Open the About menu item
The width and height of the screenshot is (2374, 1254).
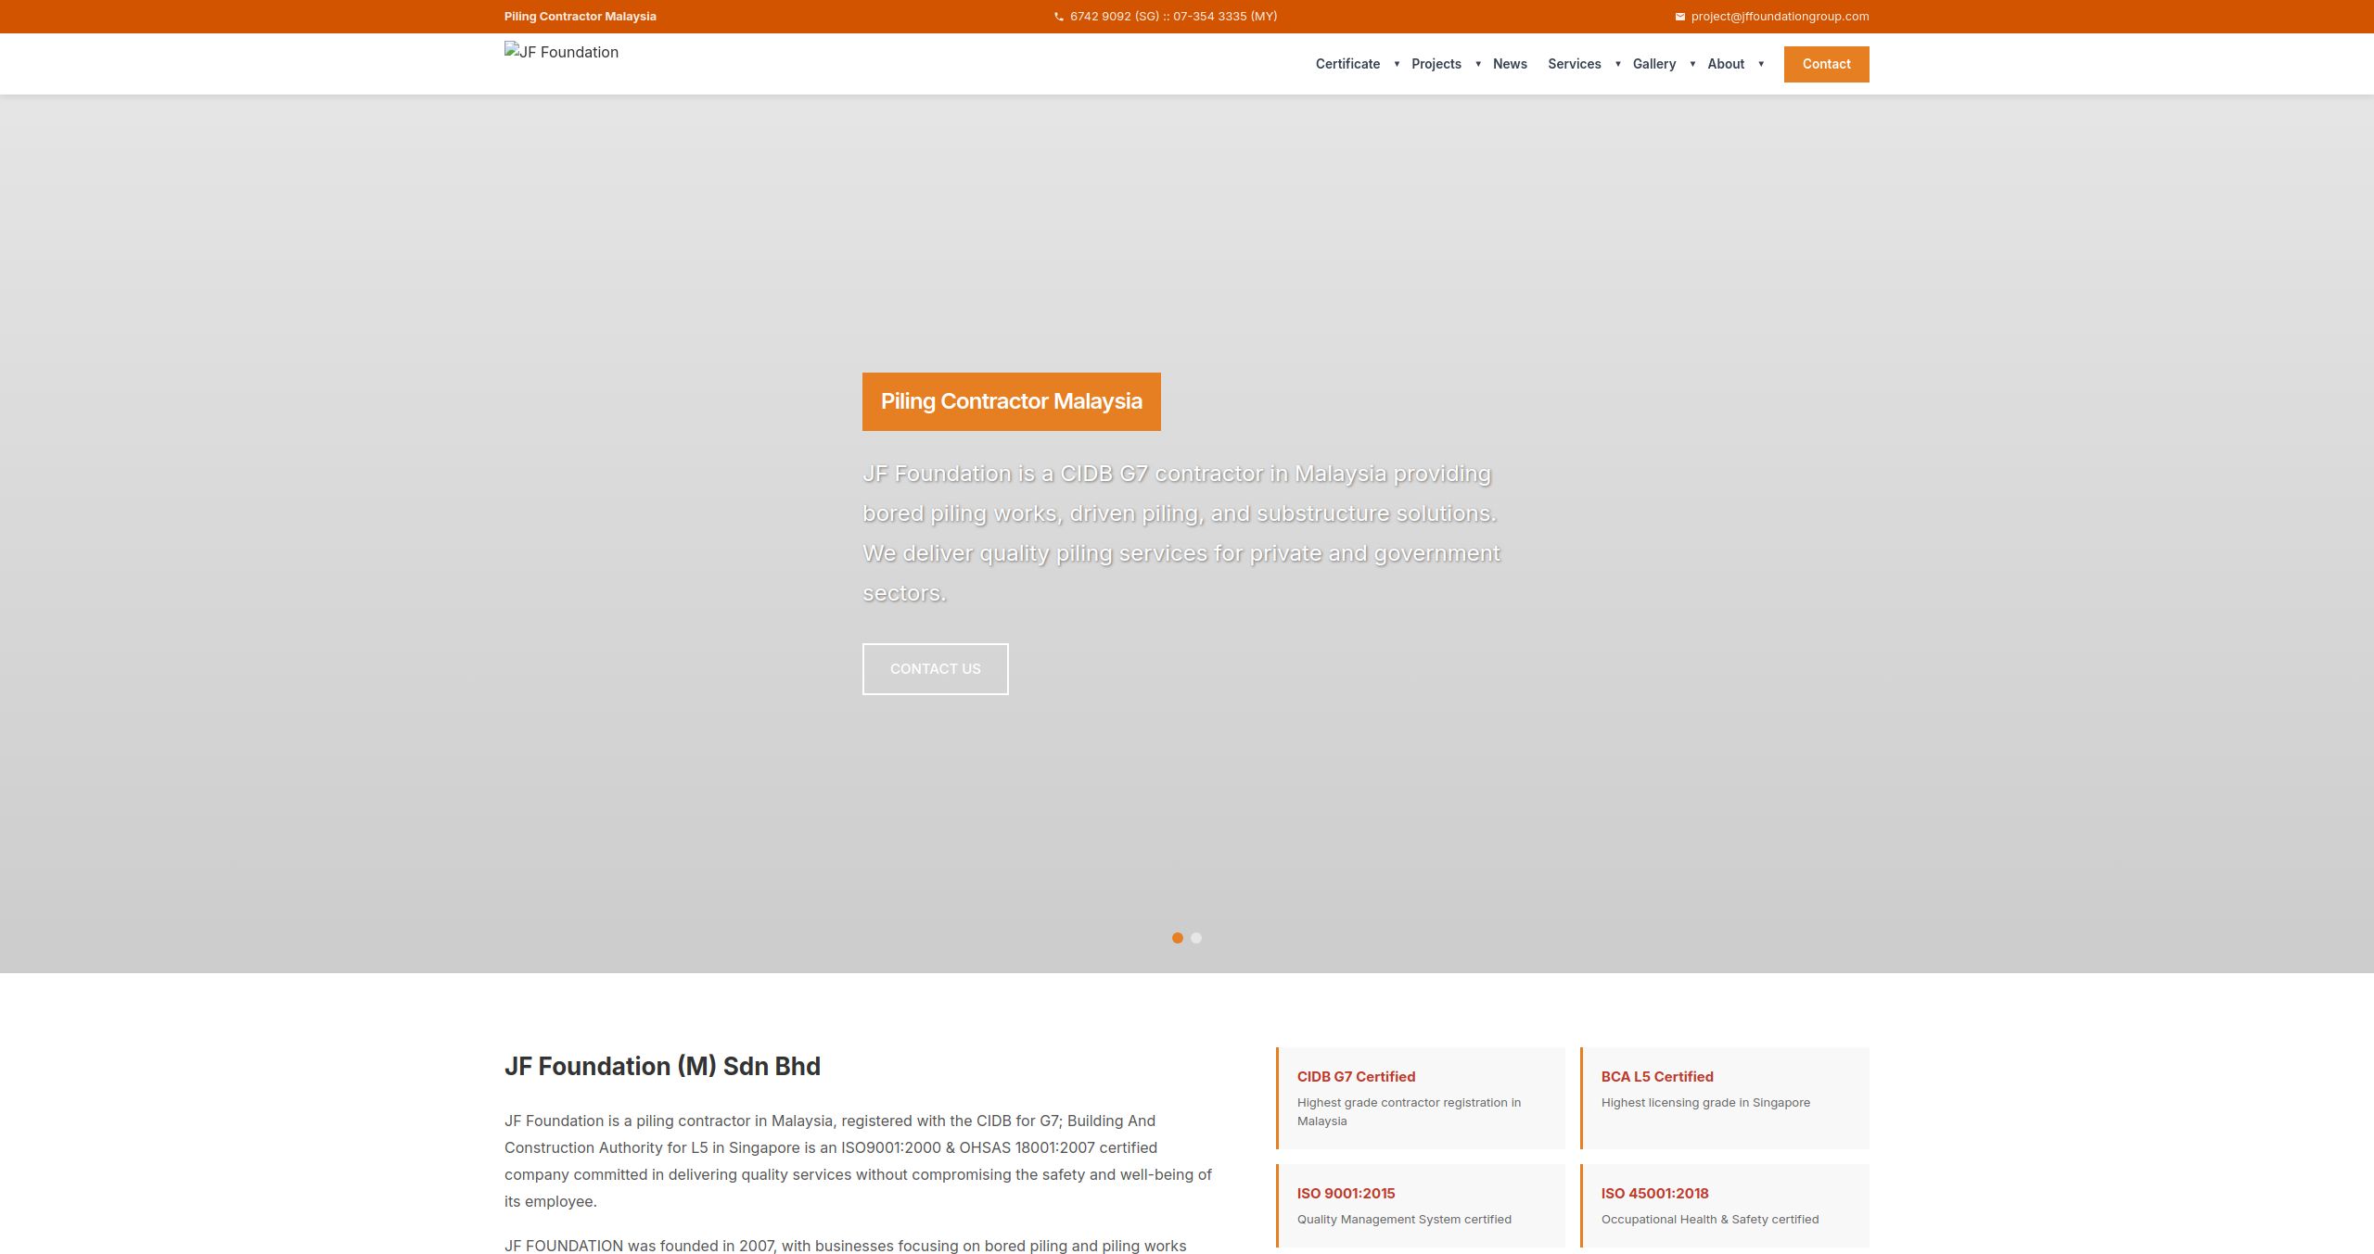coord(1726,64)
